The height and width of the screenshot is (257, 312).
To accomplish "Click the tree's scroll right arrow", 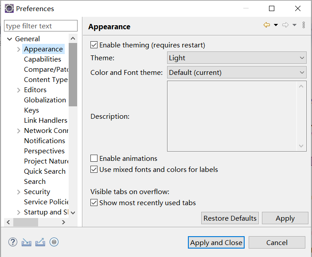I will click(x=63, y=222).
